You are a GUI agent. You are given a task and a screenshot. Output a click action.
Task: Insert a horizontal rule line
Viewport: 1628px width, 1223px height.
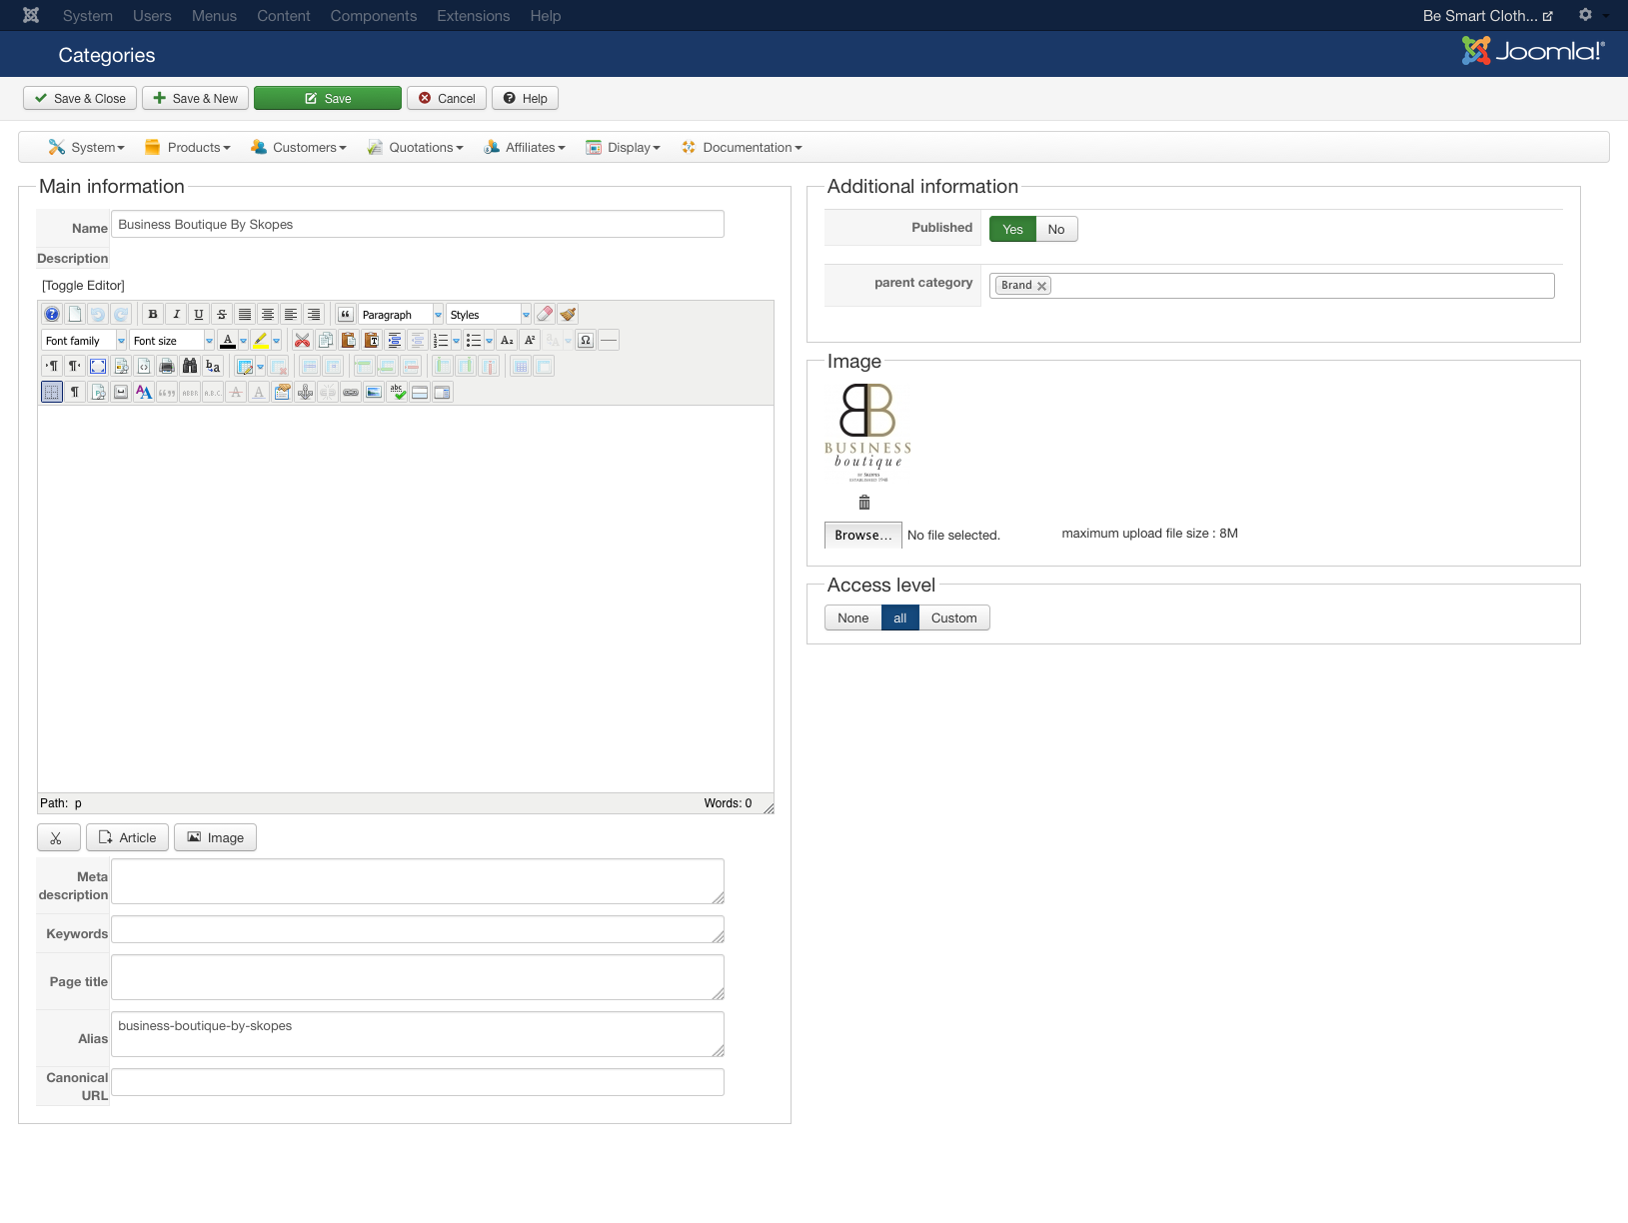(x=609, y=341)
